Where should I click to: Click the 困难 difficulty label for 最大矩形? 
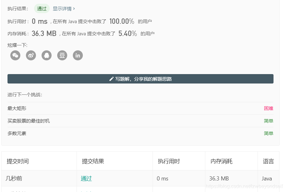[x=268, y=109]
